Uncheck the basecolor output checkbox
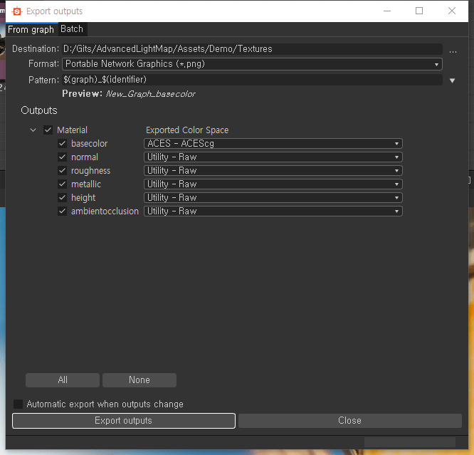 [x=63, y=144]
